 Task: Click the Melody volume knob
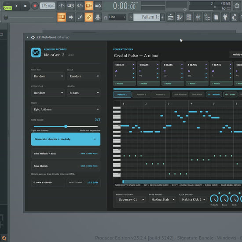coord(214,199)
